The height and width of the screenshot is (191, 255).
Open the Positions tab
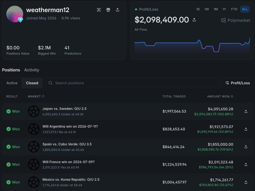(x=11, y=70)
